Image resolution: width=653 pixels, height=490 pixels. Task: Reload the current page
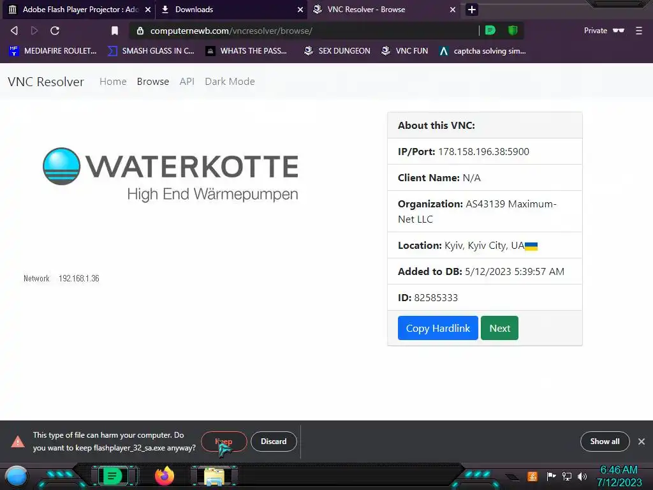[55, 31]
